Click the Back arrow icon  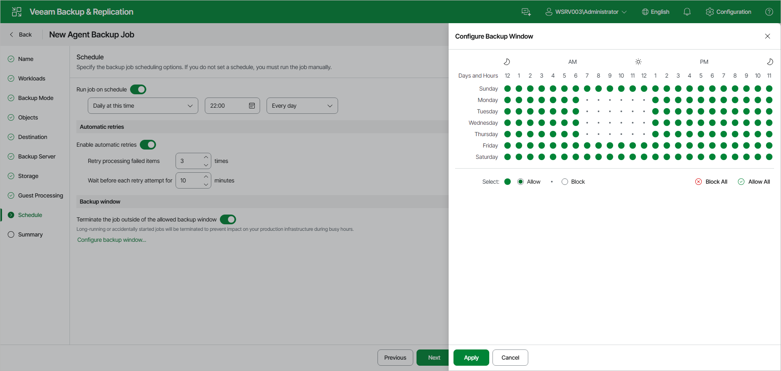(11, 35)
